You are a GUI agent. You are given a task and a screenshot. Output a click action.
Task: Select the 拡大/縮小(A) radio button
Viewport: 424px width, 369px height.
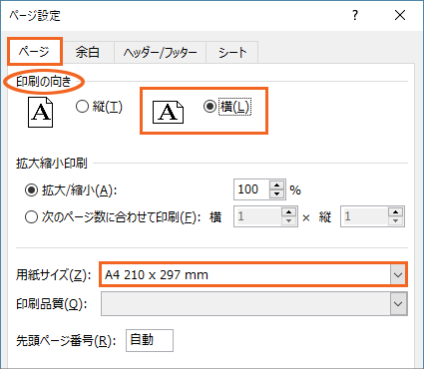[x=31, y=190]
